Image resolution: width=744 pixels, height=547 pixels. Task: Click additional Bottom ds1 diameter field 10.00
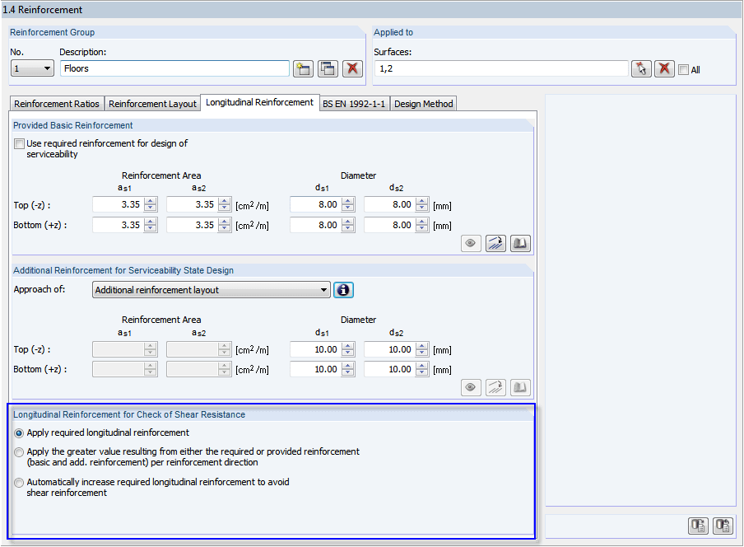[x=315, y=369]
